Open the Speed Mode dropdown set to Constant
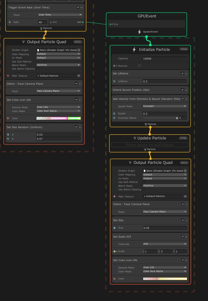Screen dimensions: 208x301 pos(165,106)
